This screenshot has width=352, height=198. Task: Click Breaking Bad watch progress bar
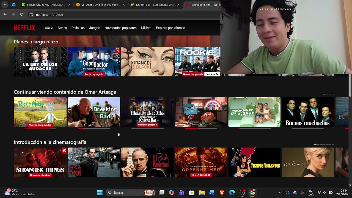94,128
